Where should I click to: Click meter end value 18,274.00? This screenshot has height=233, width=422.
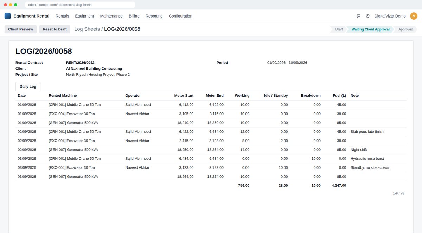coord(215,177)
